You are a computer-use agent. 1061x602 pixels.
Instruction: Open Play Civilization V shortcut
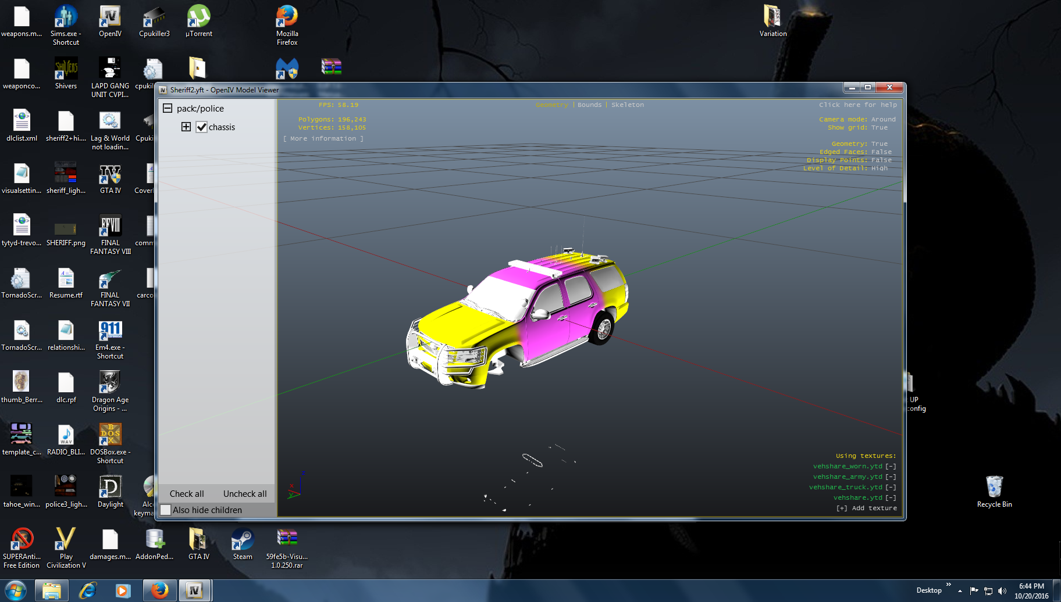(66, 547)
